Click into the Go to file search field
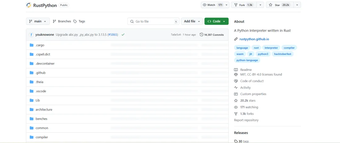 [x=153, y=21]
